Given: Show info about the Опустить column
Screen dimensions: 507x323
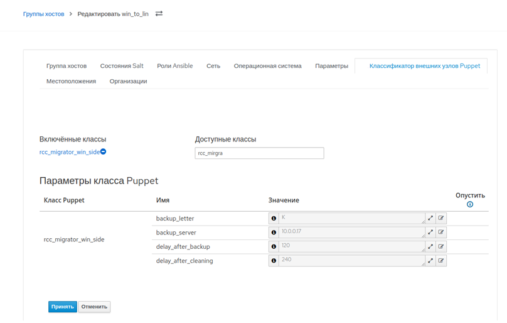Looking at the screenshot, I should (x=470, y=204).
